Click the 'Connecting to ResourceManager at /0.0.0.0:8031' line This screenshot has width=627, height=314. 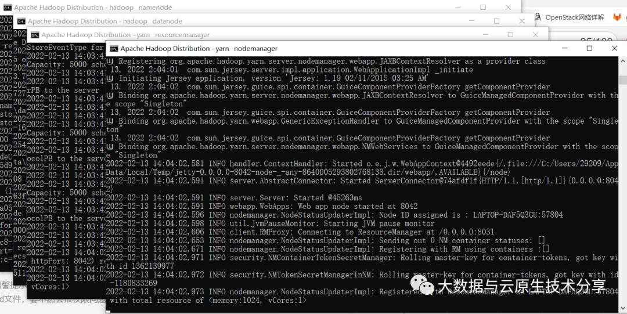point(300,232)
